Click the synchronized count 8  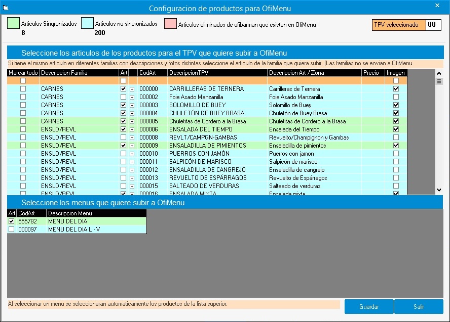pyautogui.click(x=23, y=33)
